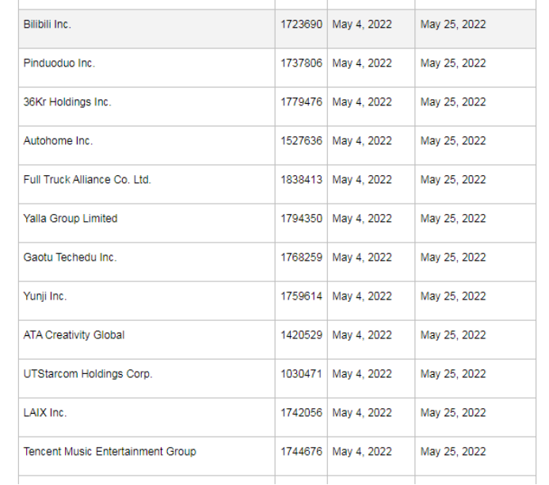Select number 1838413 for Full Truck Alliance
549x485 pixels.
click(301, 180)
